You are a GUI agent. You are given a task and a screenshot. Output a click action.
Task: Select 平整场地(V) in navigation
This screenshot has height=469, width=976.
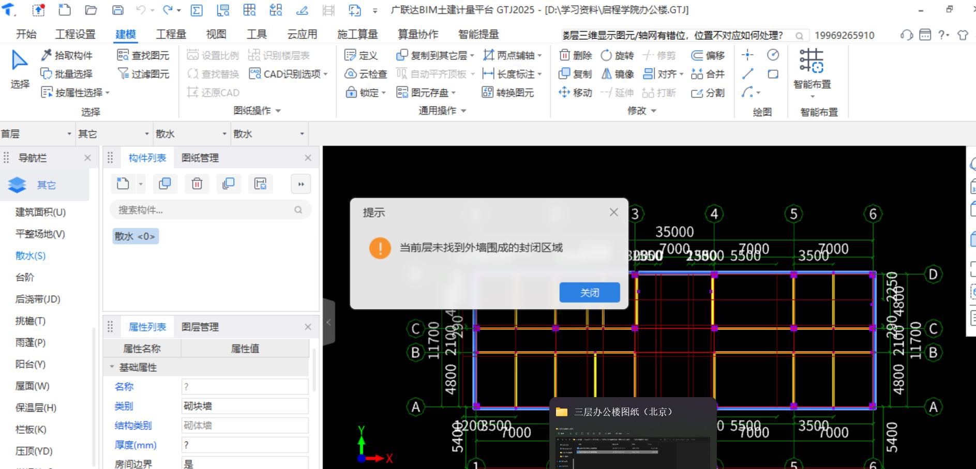40,234
